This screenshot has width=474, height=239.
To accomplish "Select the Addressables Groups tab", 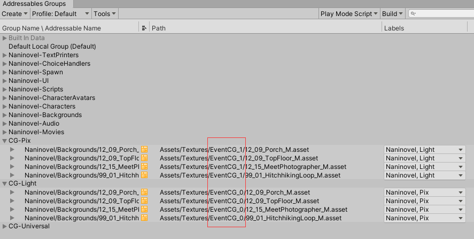I will click(x=34, y=4).
